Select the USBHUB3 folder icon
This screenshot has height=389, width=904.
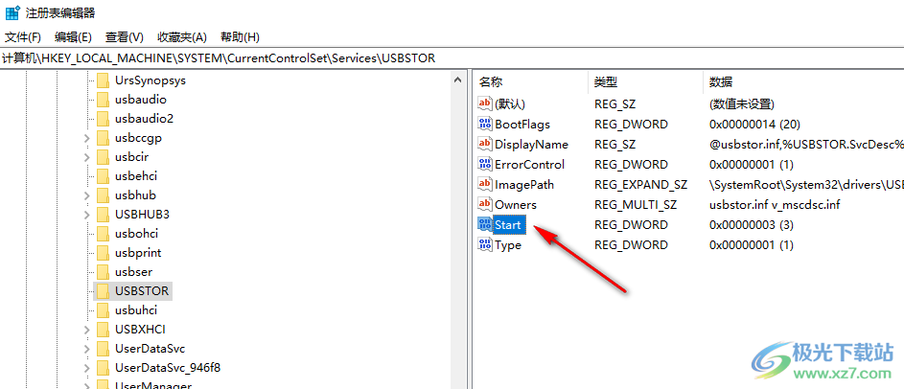coord(103,215)
